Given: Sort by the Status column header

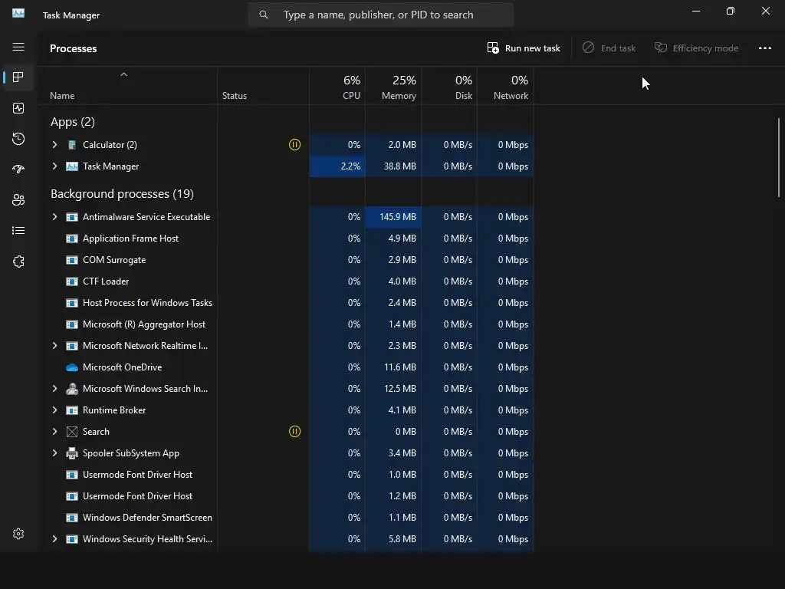Looking at the screenshot, I should point(264,86).
